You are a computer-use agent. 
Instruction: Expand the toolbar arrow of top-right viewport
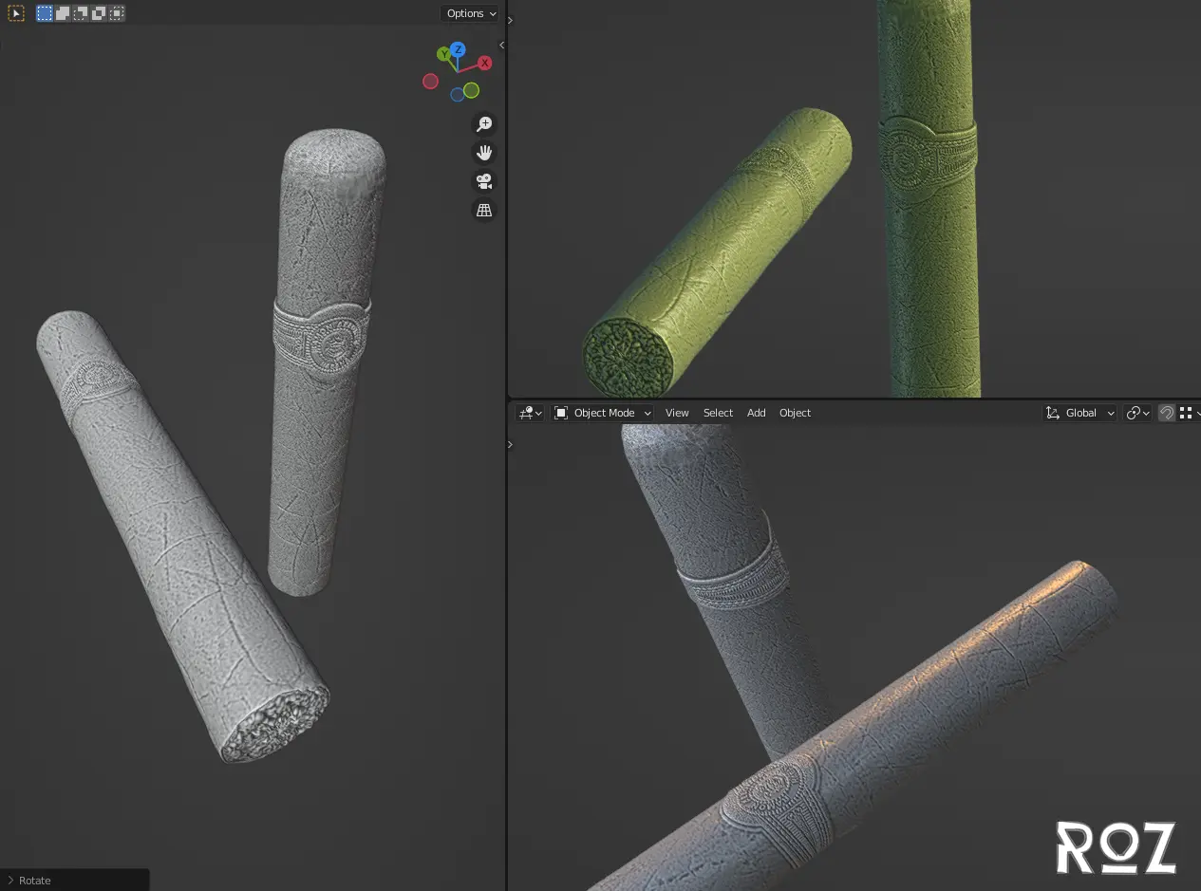click(x=511, y=20)
